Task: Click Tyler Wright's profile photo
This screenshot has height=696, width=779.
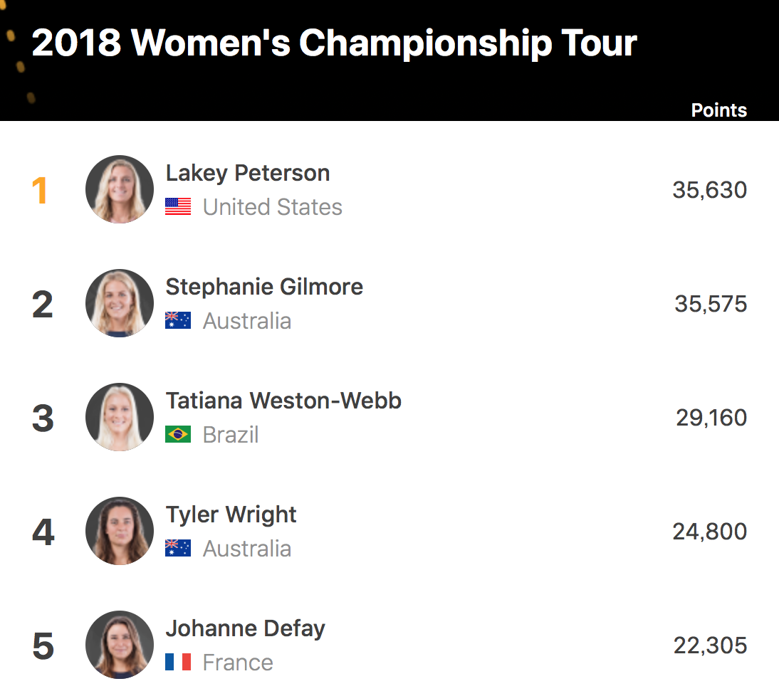Action: click(x=119, y=532)
